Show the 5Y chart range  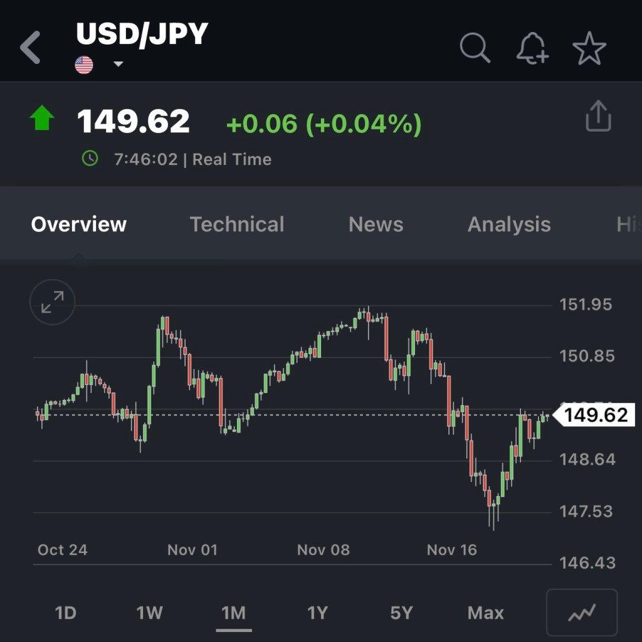coord(401,613)
